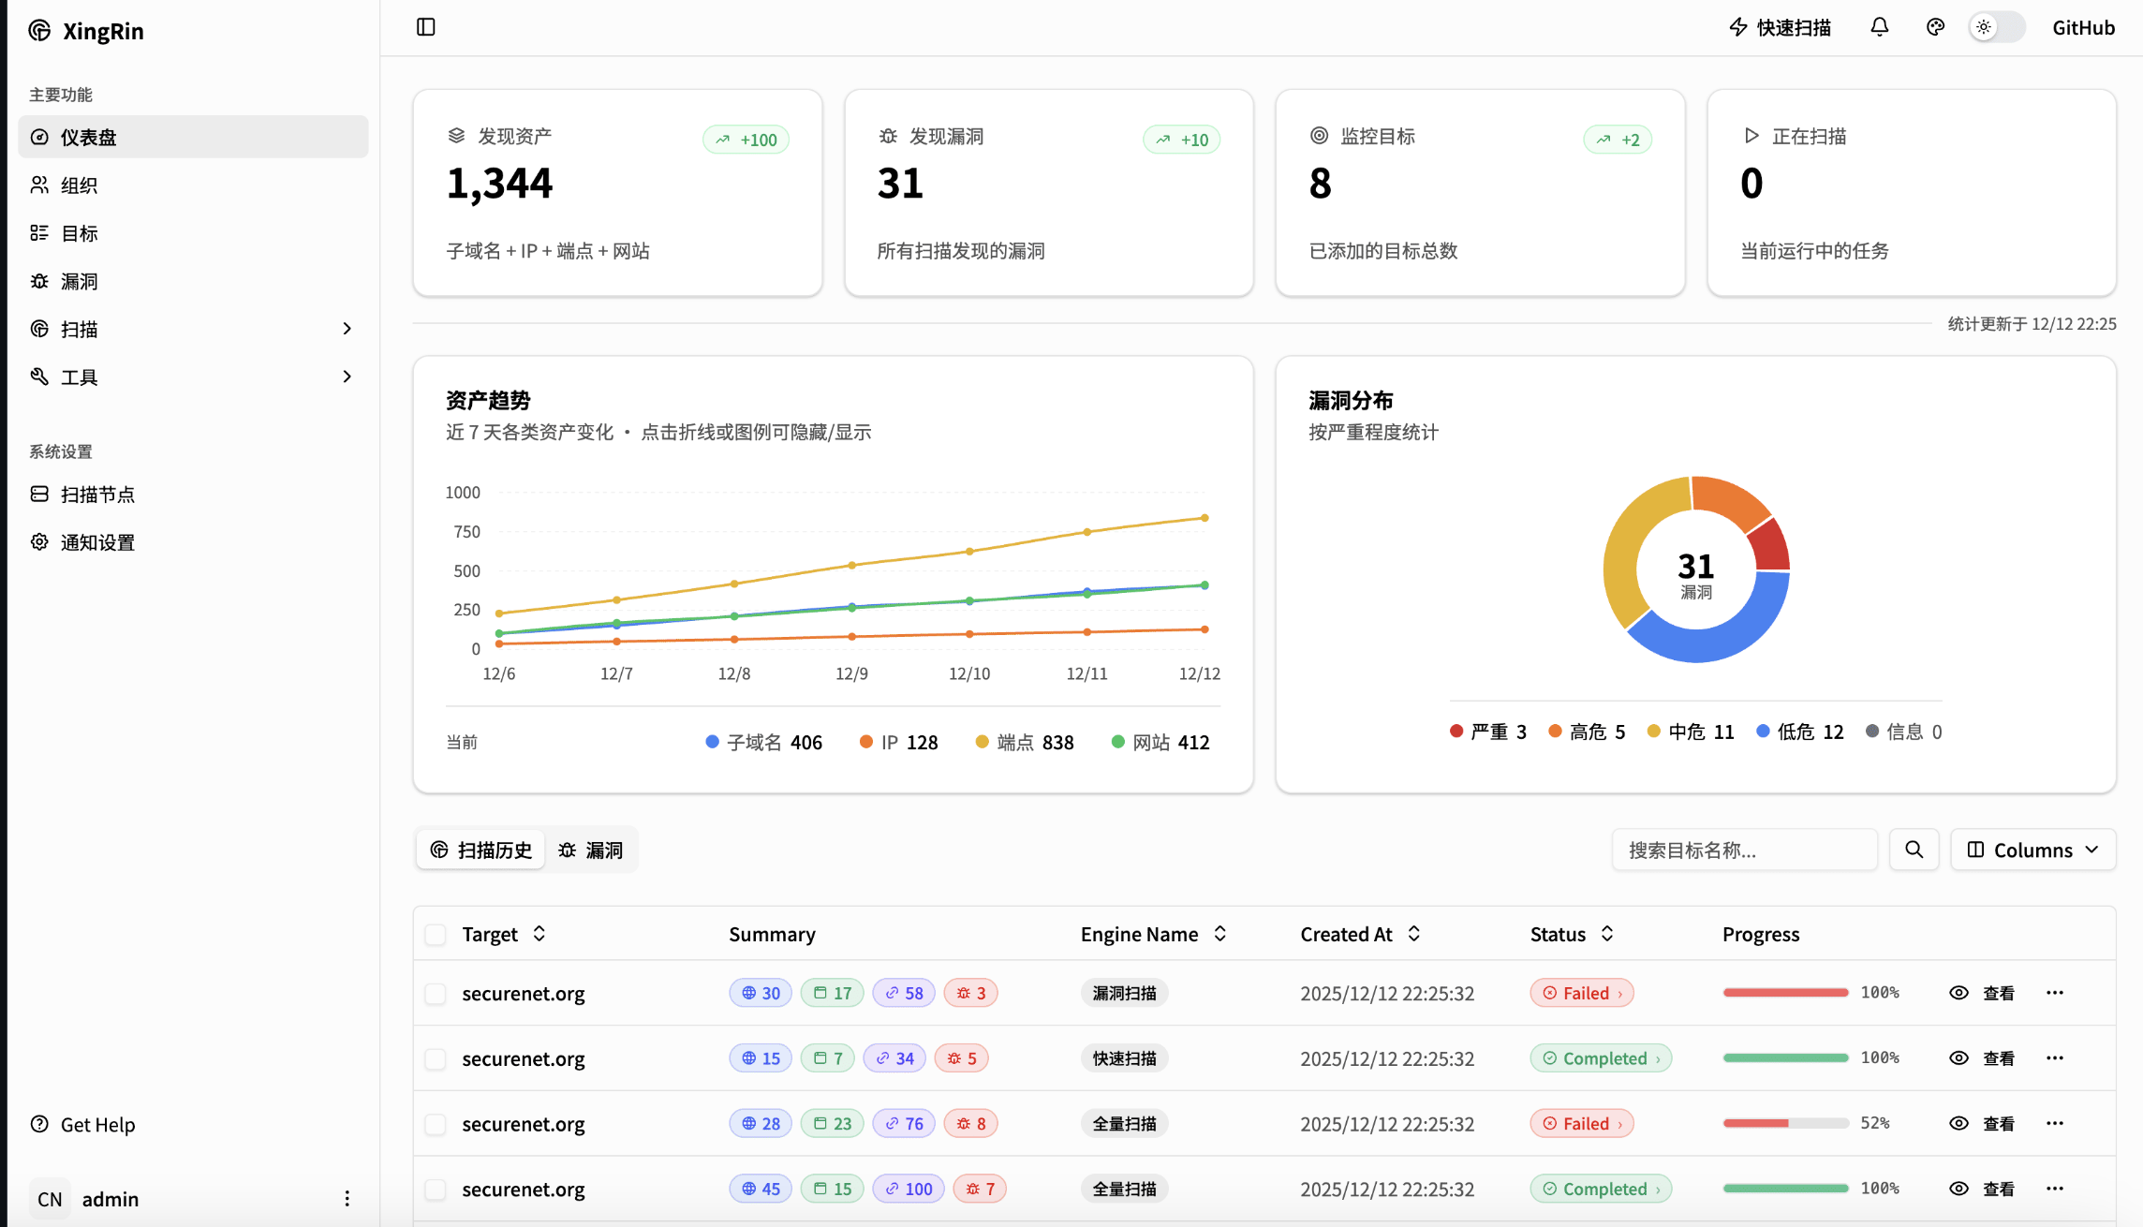This screenshot has width=2143, height=1227.
Task: Toggle the sidebar collapse icon
Action: coord(426,27)
